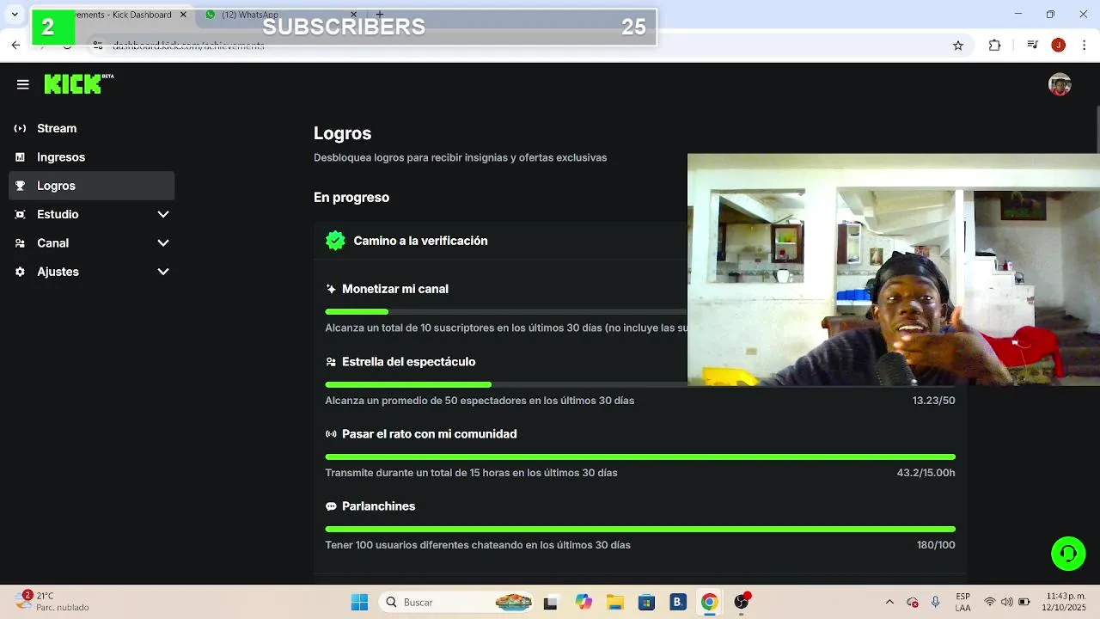Bookmark this page with star icon
The width and height of the screenshot is (1100, 619).
(x=958, y=46)
